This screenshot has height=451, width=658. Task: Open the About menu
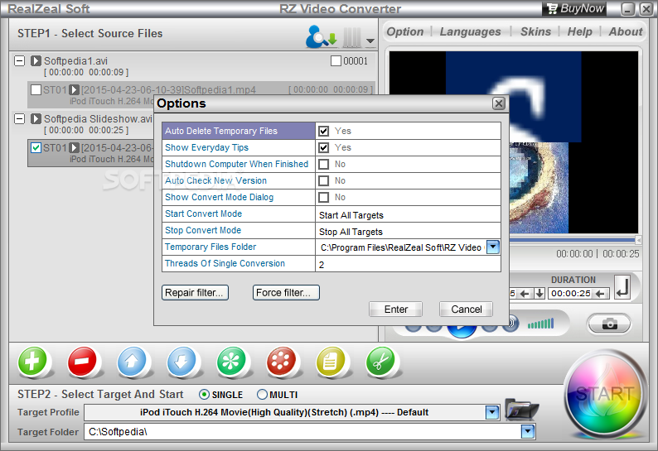click(x=626, y=31)
